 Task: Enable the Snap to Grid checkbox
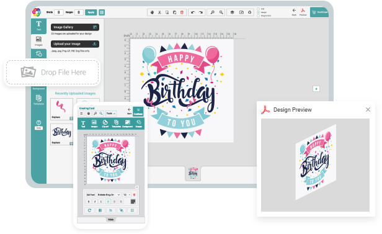[x=258, y=16]
